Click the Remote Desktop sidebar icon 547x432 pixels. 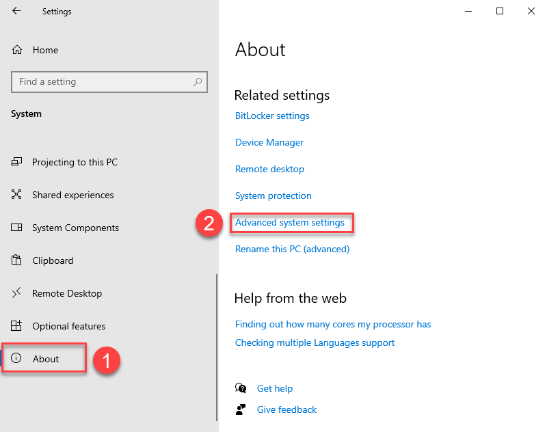click(x=17, y=293)
